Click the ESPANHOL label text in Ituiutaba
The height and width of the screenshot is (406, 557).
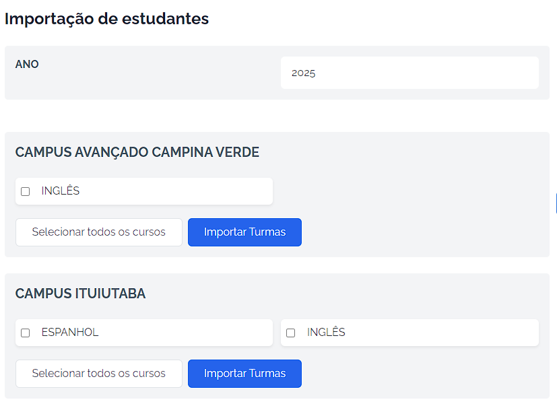point(70,333)
